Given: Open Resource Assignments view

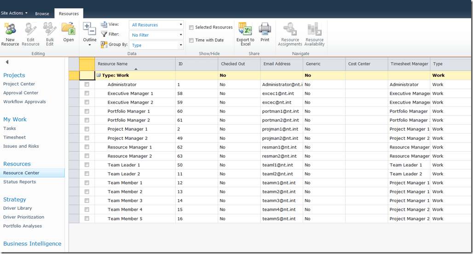Looking at the screenshot, I should pyautogui.click(x=290, y=30).
